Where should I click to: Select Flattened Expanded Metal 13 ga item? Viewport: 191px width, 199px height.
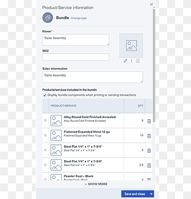(86, 134)
